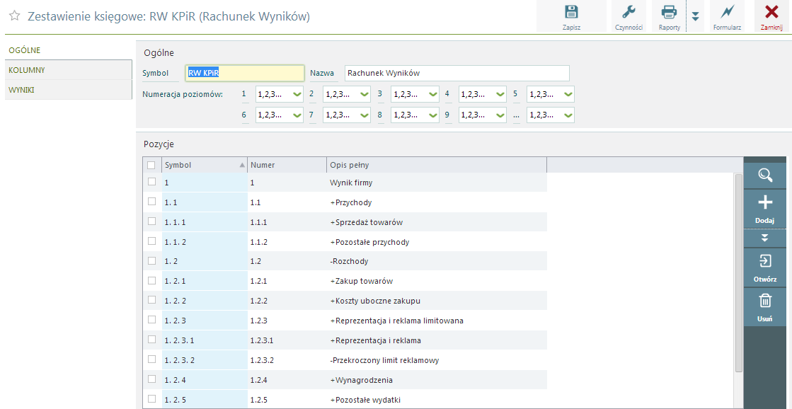792x409 pixels.
Task: Switch to the KOLUMNY tab
Action: tap(69, 69)
